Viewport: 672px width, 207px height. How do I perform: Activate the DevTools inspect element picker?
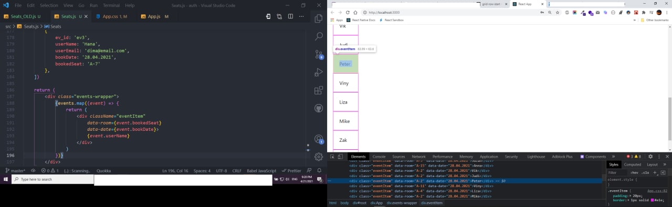332,157
